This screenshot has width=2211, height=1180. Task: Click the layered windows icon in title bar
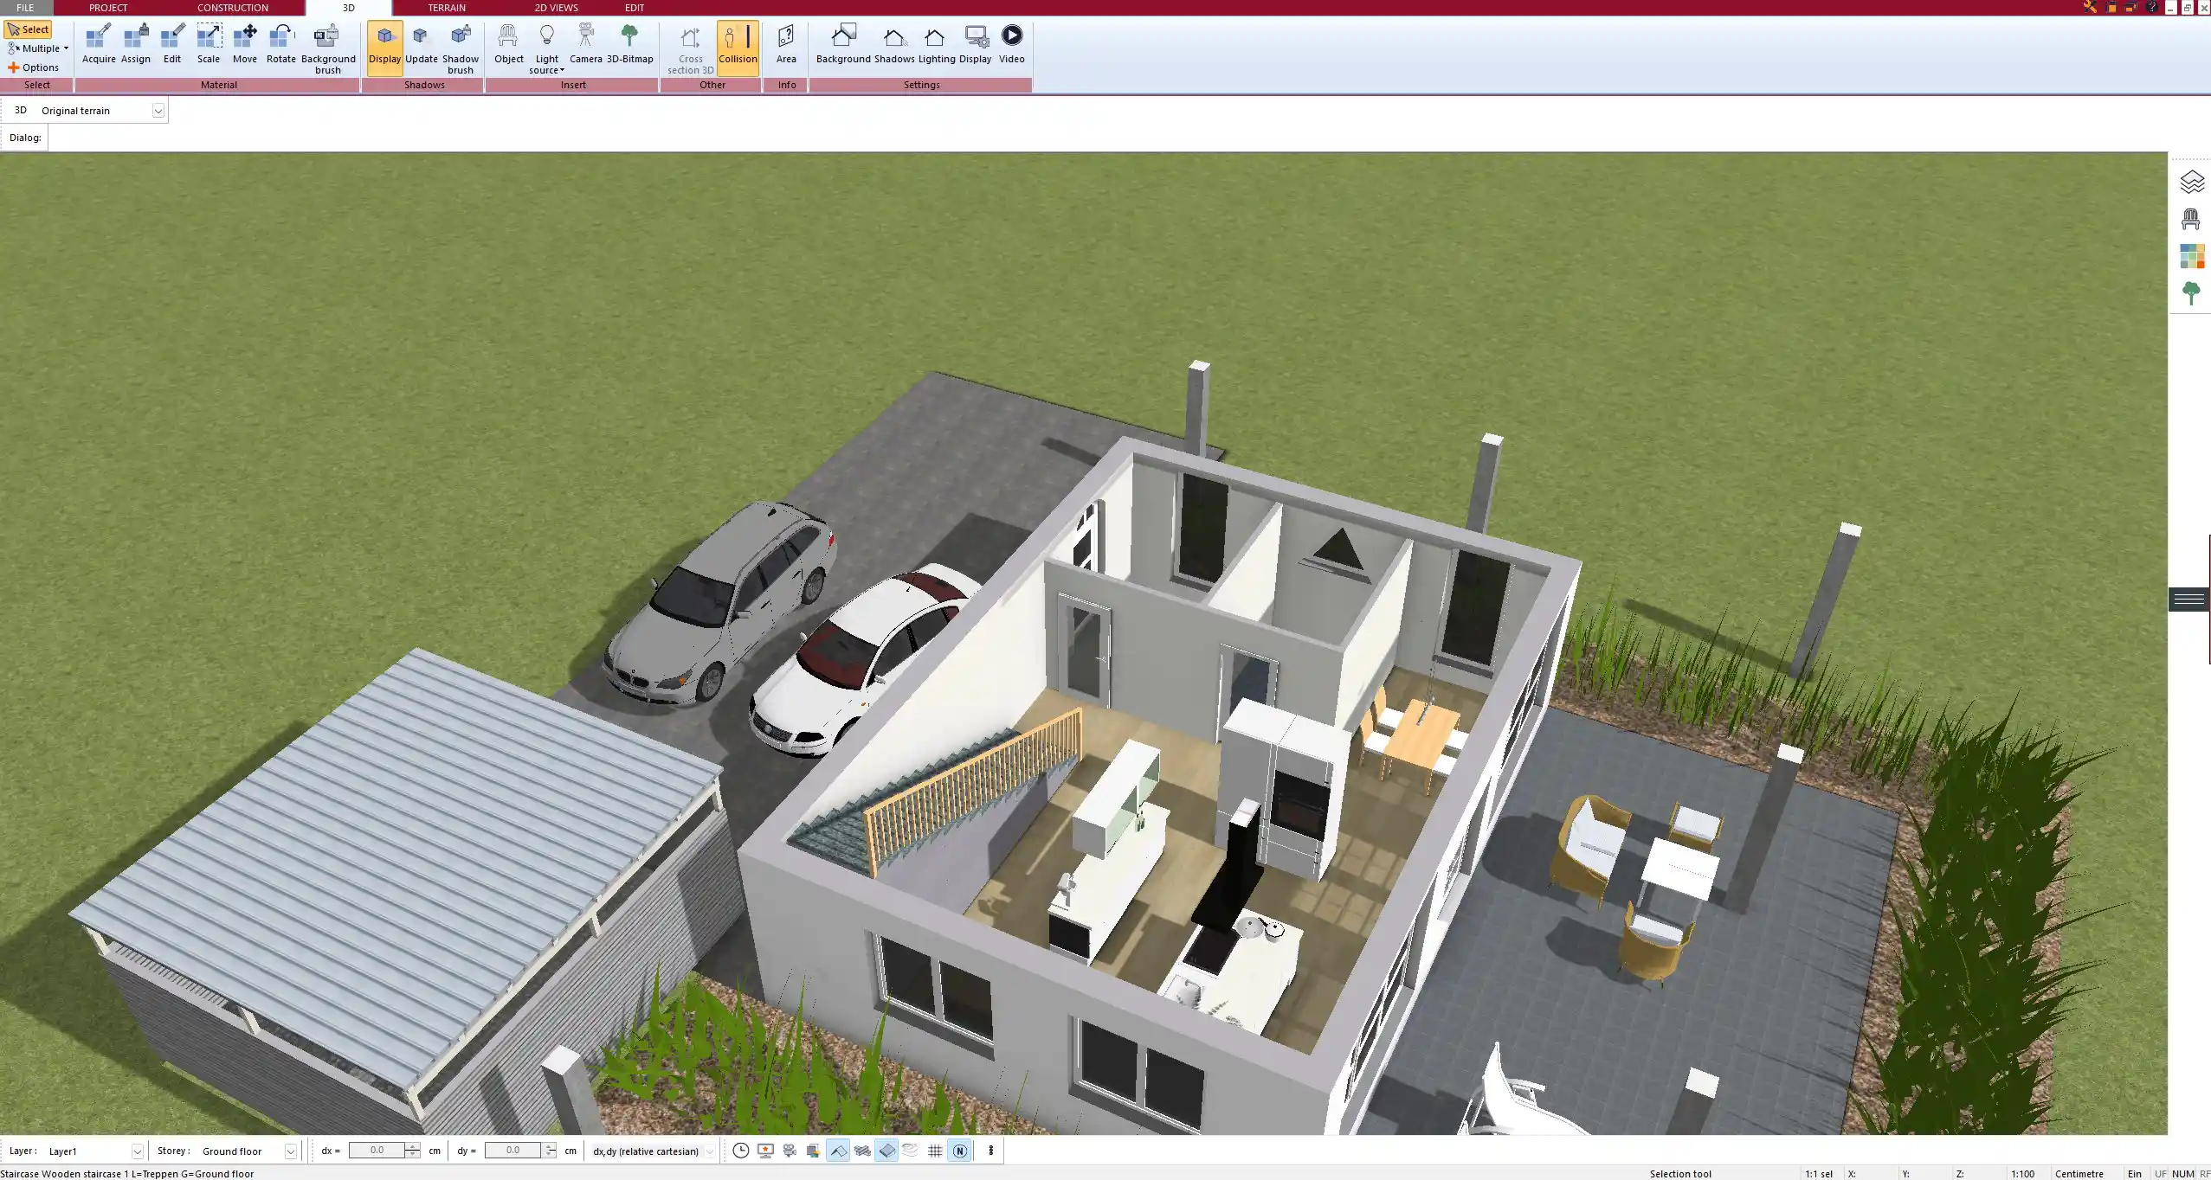(2130, 7)
